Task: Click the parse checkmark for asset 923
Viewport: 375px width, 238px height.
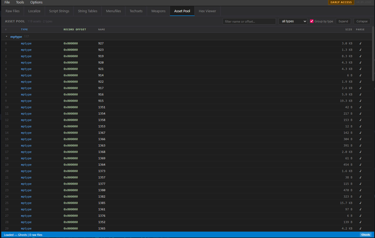Action: click(x=360, y=50)
